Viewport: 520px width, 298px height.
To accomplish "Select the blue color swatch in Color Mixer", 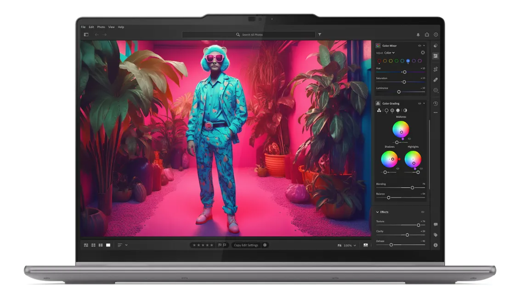I will (x=408, y=61).
